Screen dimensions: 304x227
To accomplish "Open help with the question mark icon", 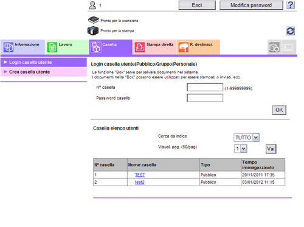I will 291,5.
